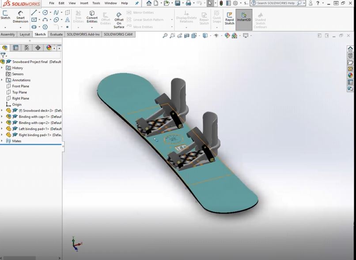The height and width of the screenshot is (260, 356).
Task: Open the Insert menu
Action: [84, 3]
